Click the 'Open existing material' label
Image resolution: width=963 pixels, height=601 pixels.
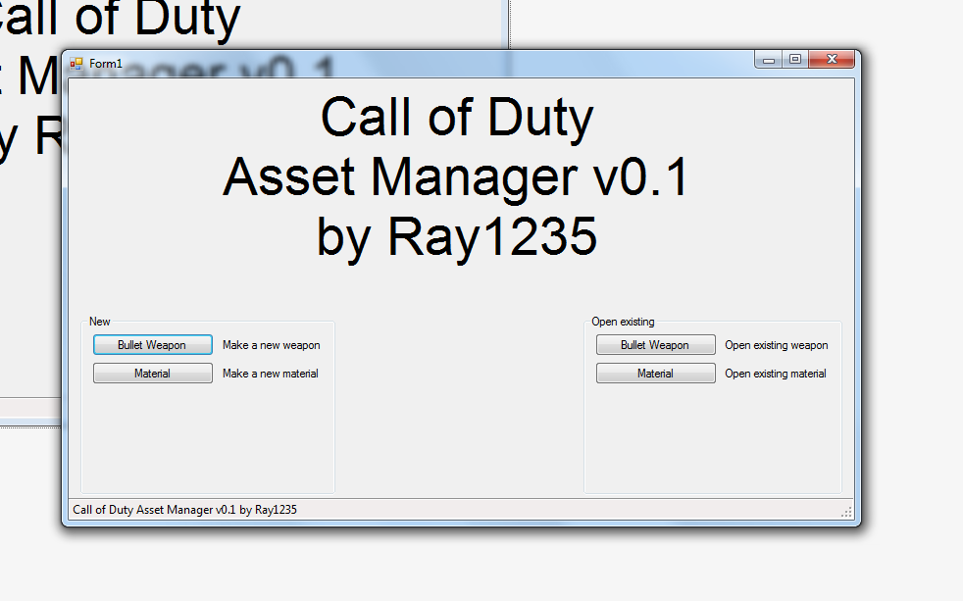[x=776, y=374]
